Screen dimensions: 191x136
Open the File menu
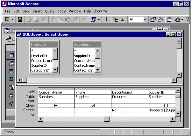pos(8,11)
